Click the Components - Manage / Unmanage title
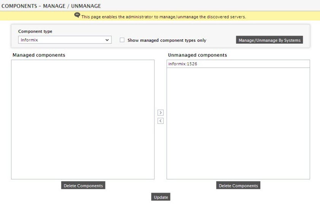 (51, 6)
